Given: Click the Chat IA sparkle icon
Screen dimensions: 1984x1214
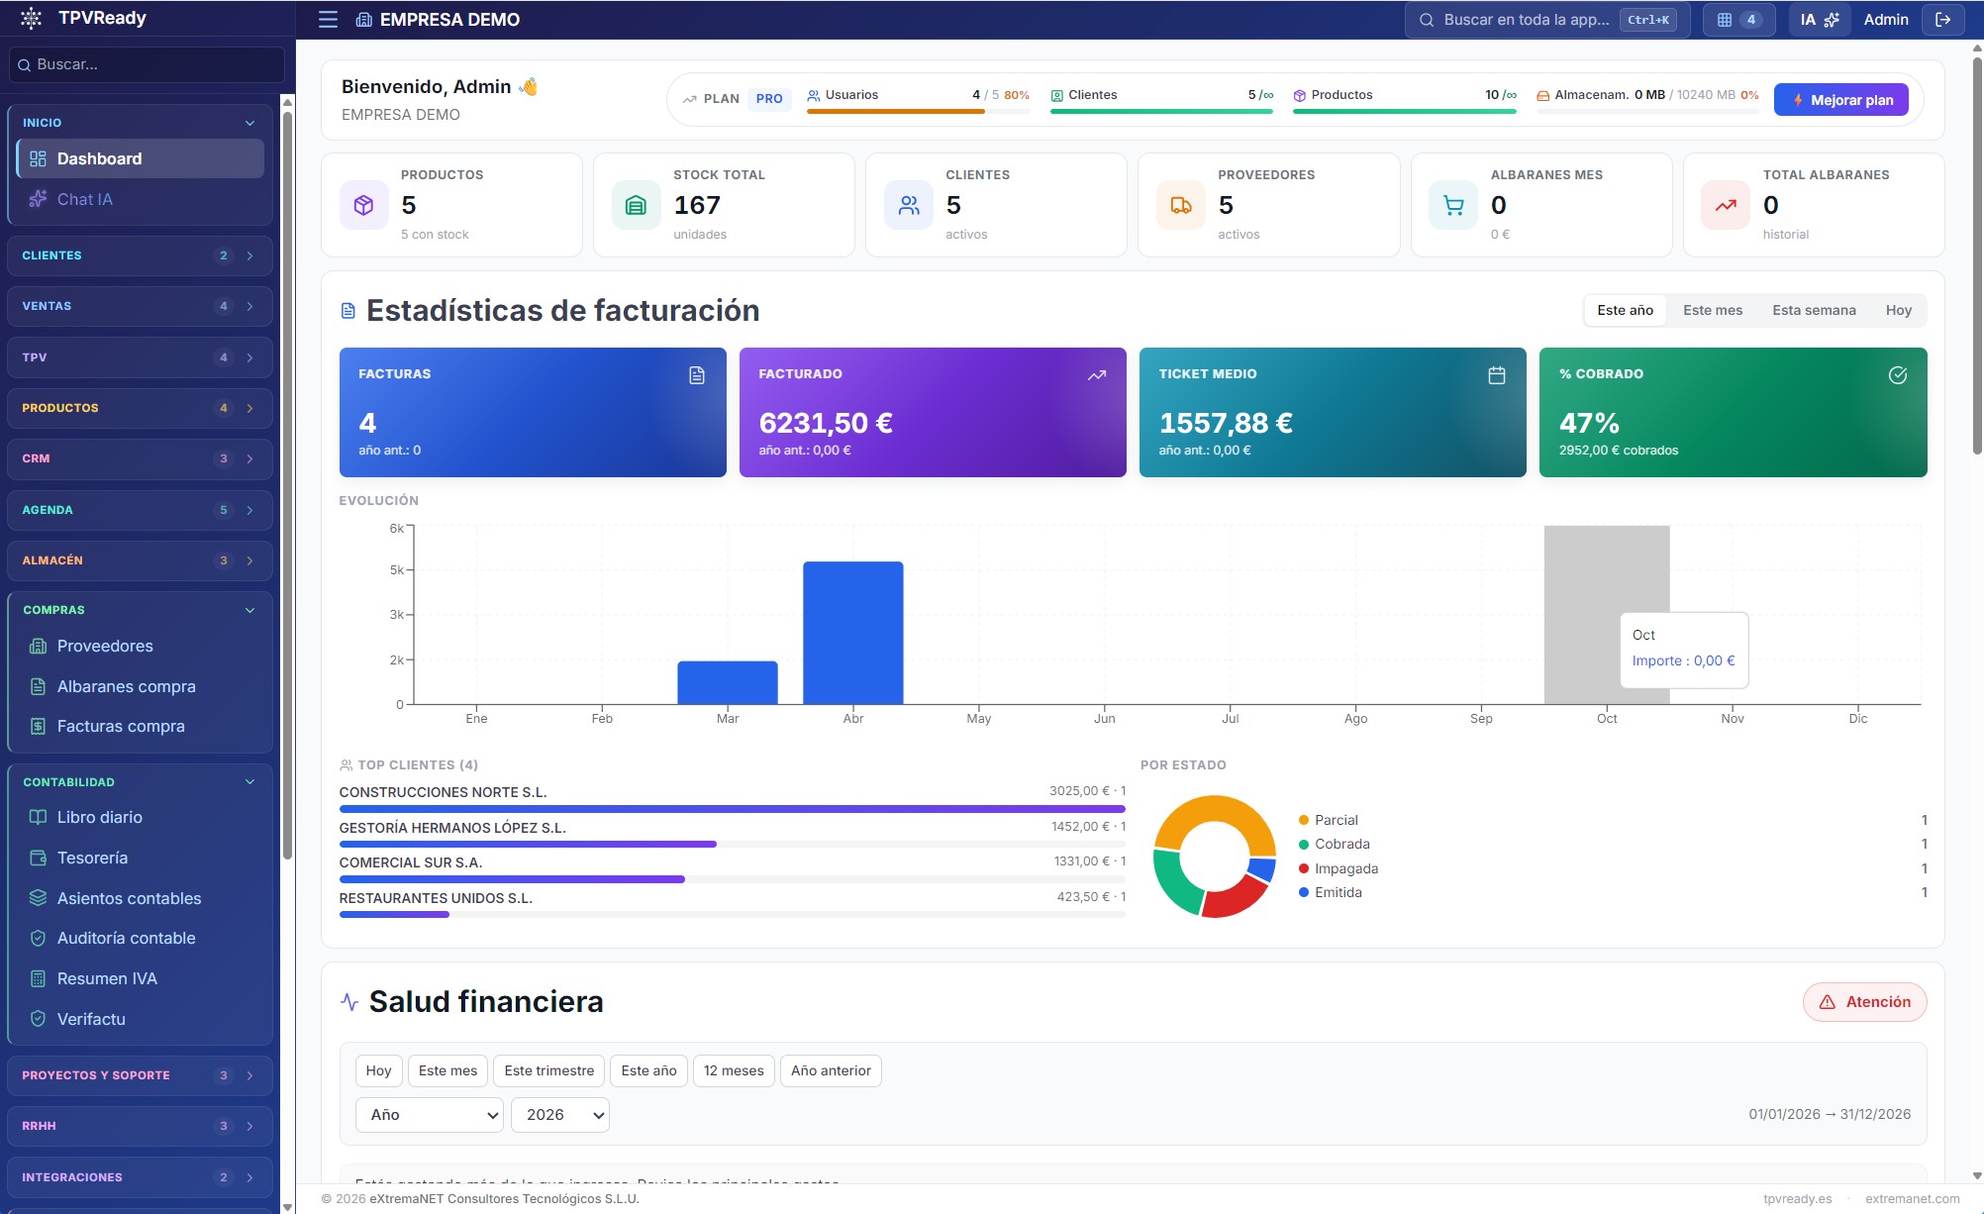Looking at the screenshot, I should pos(38,199).
